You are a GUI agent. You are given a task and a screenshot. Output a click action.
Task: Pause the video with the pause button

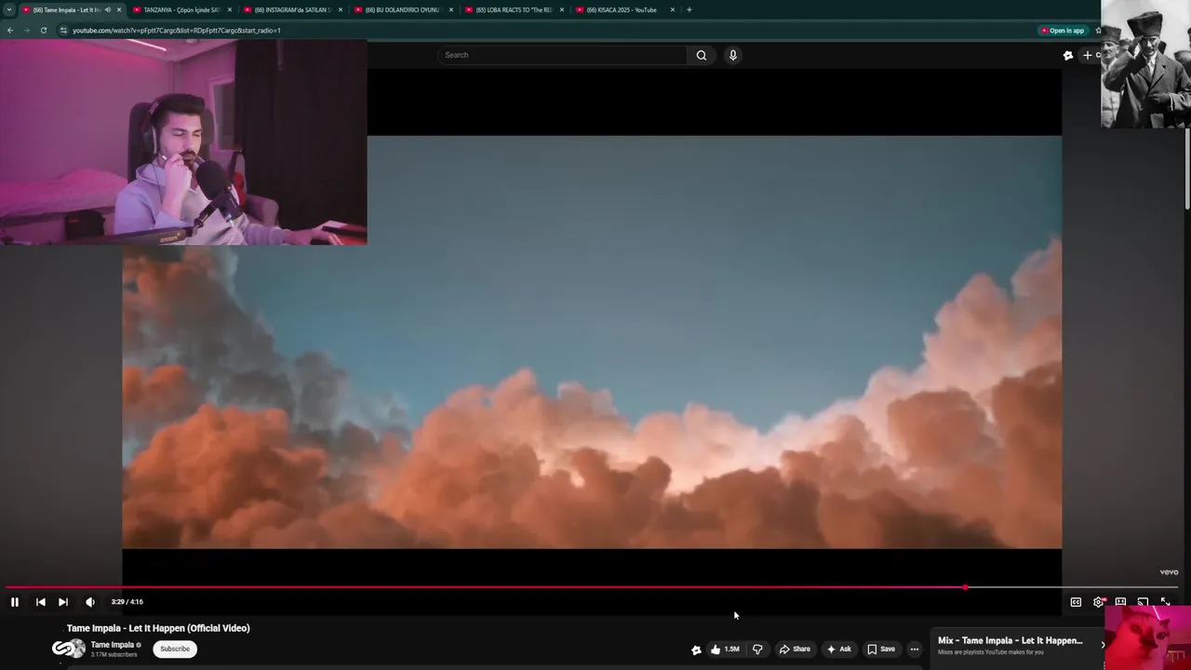(14, 602)
